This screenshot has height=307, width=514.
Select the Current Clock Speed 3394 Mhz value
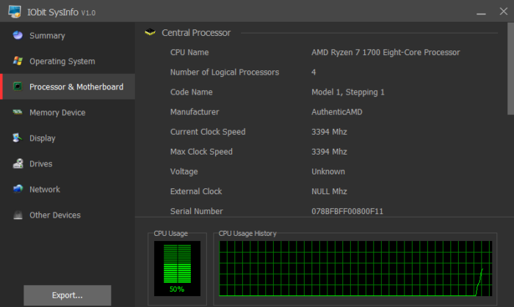click(x=329, y=132)
